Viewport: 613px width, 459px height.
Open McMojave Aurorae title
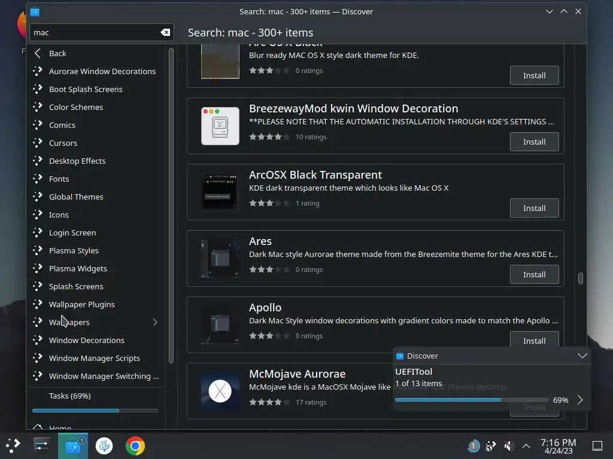coord(297,374)
